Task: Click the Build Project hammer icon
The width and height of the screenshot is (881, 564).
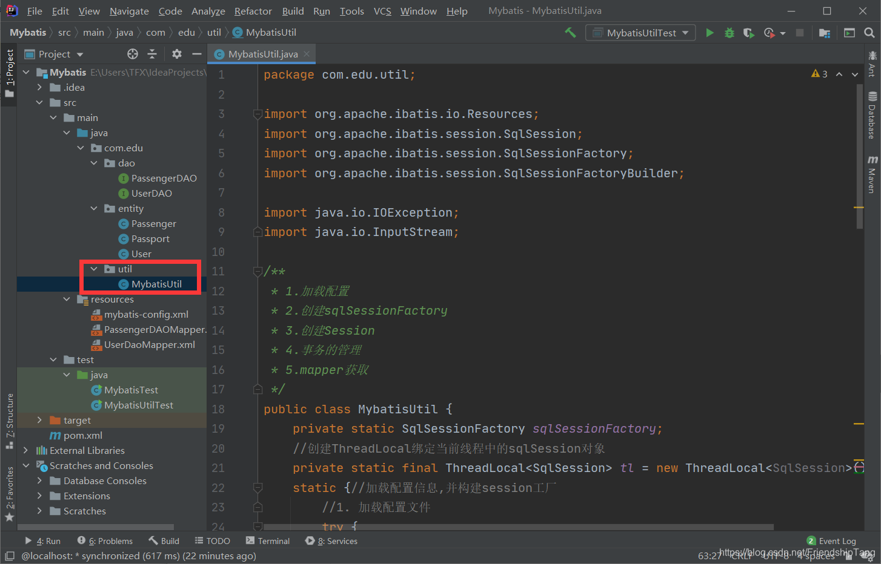Action: [570, 33]
